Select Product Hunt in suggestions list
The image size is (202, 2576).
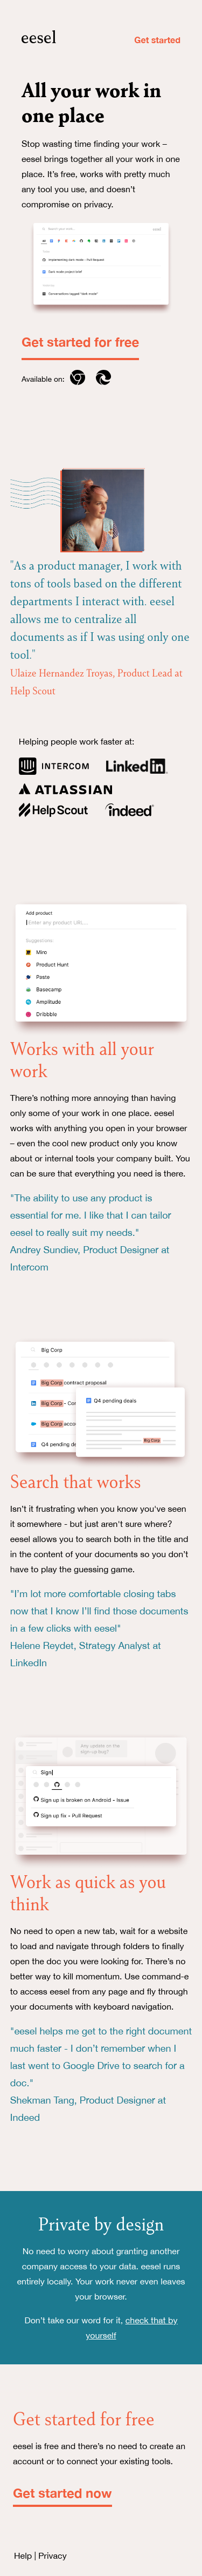click(x=52, y=965)
